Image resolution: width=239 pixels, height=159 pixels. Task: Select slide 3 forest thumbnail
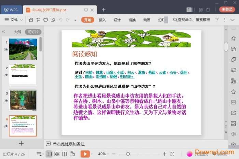(23, 100)
